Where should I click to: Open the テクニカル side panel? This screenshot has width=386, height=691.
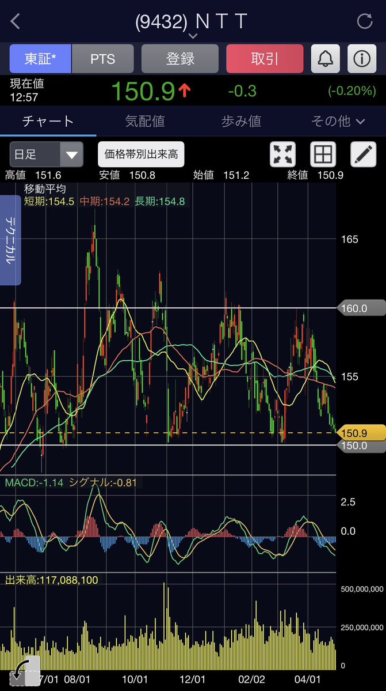pyautogui.click(x=10, y=240)
